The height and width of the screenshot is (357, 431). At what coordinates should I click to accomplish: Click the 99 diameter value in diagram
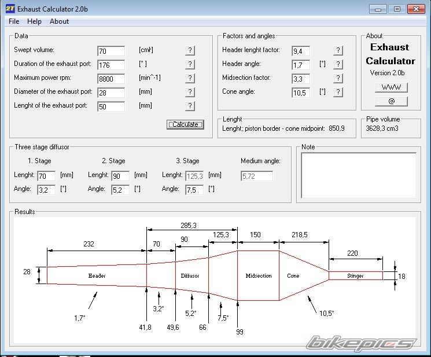[x=240, y=332]
